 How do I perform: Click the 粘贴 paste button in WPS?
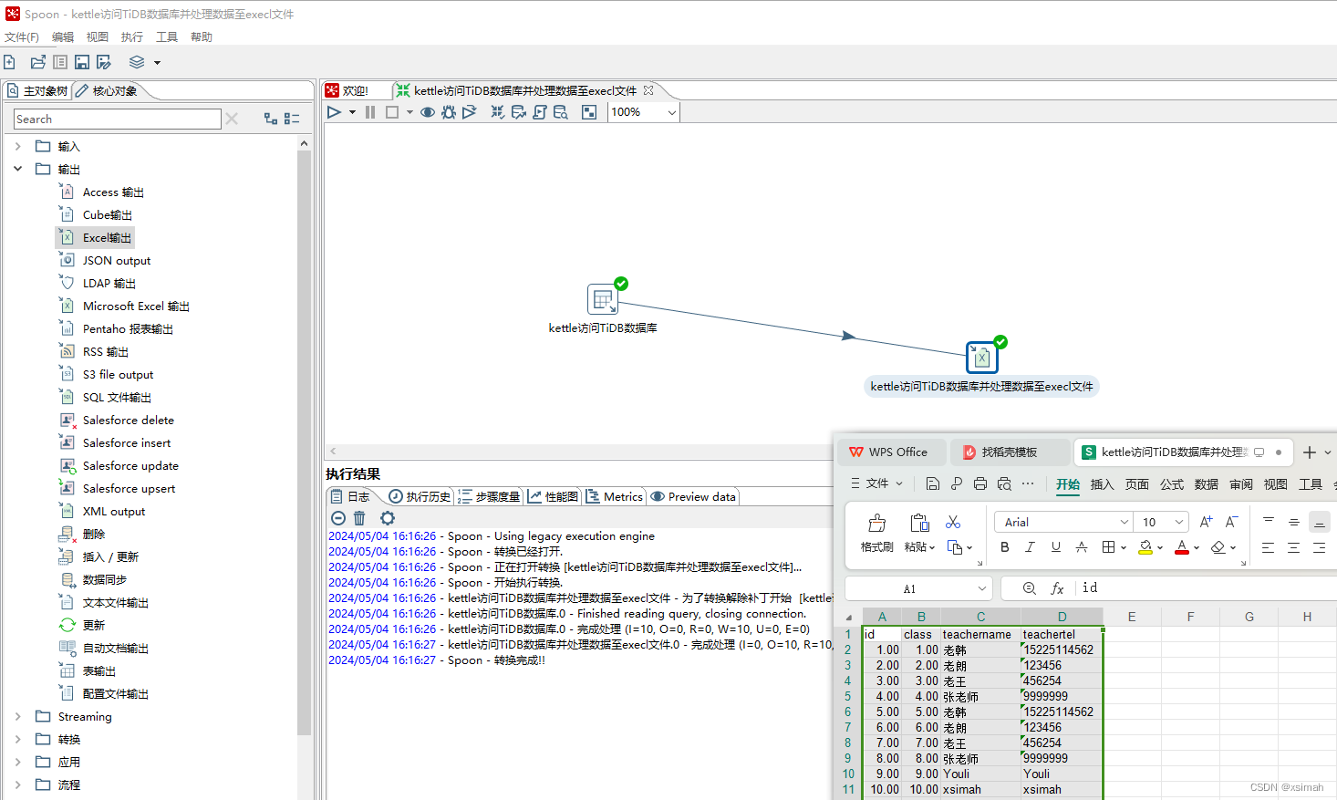[919, 533]
